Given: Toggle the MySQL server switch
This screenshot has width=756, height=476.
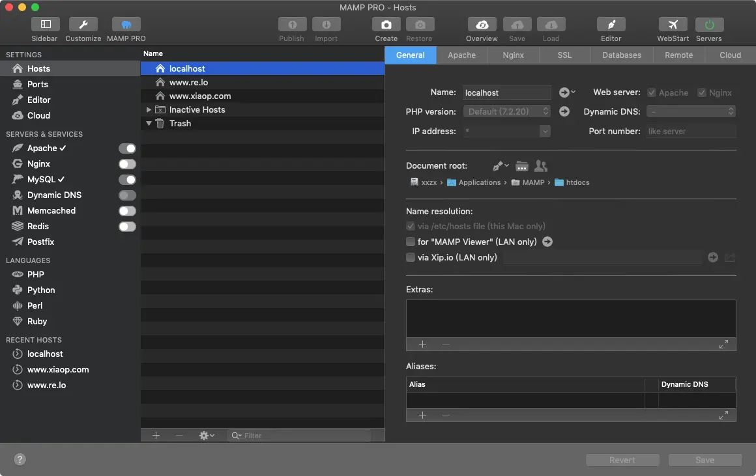Looking at the screenshot, I should (127, 180).
